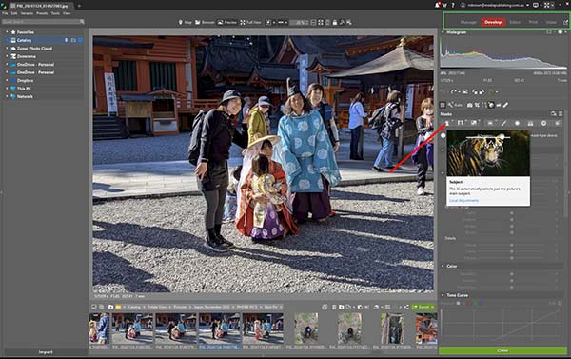
Task: Open the Map view
Action: coord(185,23)
